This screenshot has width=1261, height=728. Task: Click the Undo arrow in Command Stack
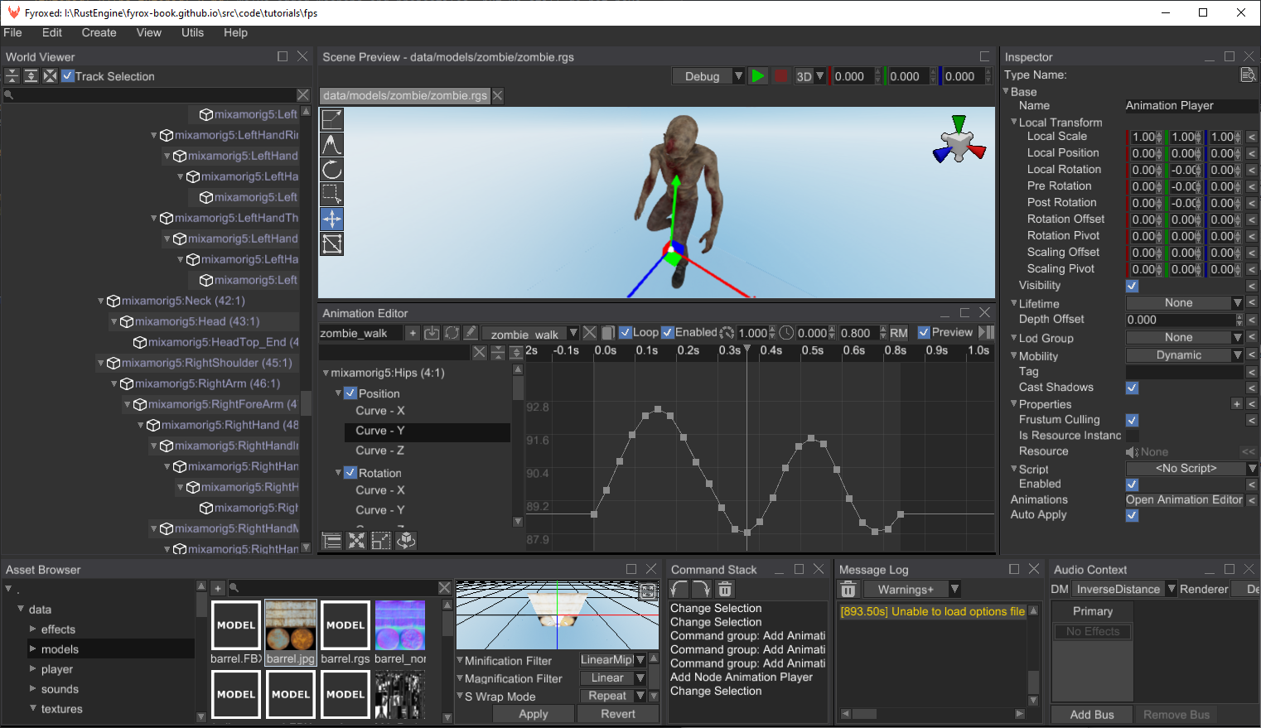(x=680, y=589)
